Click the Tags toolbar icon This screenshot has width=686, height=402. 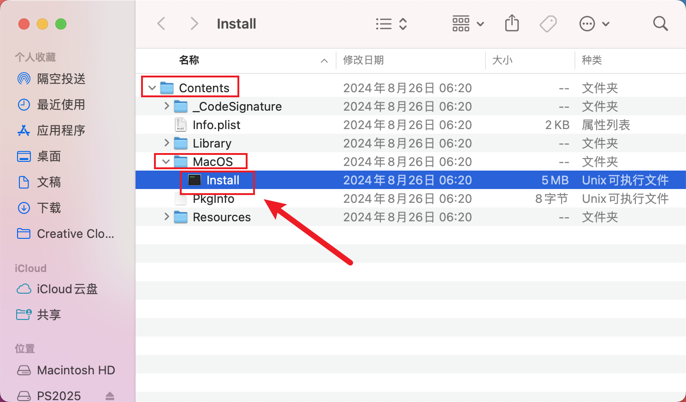click(548, 24)
